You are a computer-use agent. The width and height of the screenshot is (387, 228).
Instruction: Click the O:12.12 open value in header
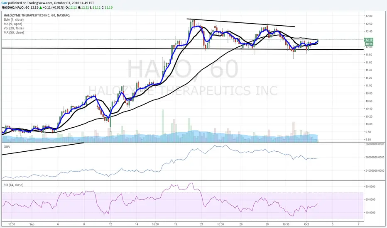71,7
